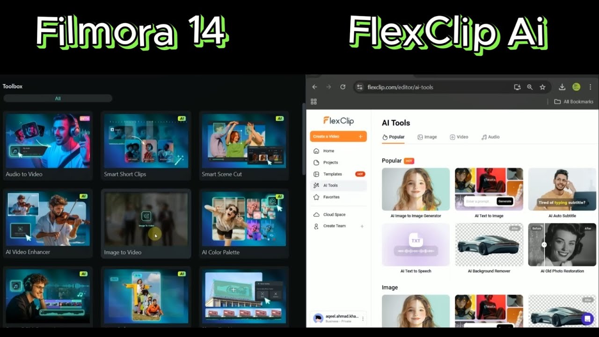Open AI Video Enhancer tool in Filmora
The height and width of the screenshot is (337, 599).
[47, 224]
